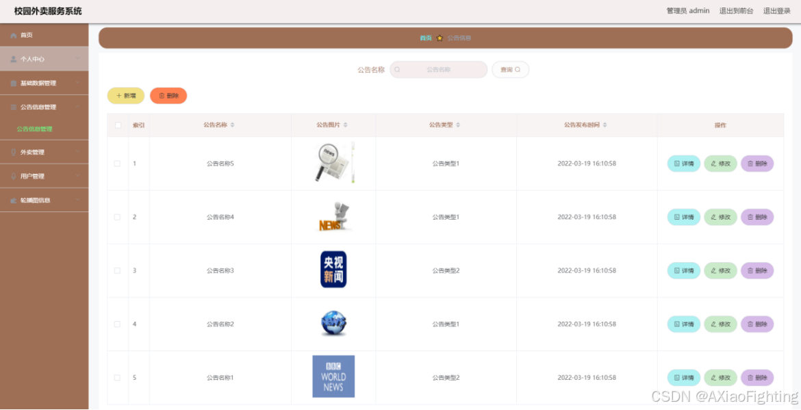Viewport: 801px width, 410px height.
Task: Click the yellow 新增 button
Action: coord(126,95)
